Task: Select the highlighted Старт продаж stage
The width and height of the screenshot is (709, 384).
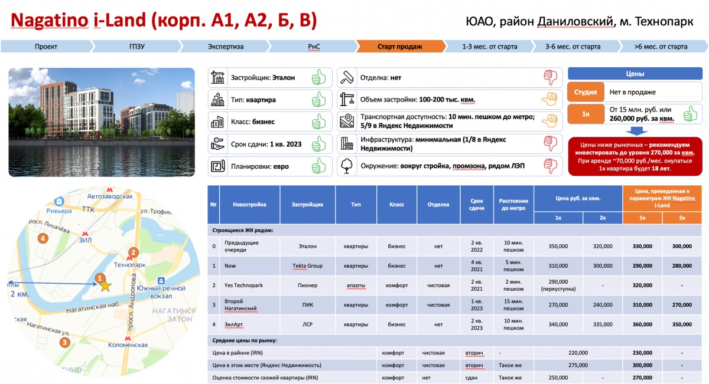Action: click(x=400, y=47)
